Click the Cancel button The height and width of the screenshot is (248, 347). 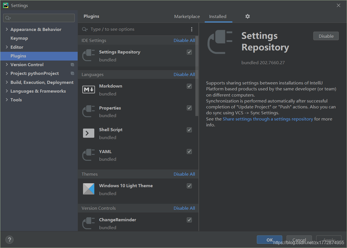click(299, 240)
